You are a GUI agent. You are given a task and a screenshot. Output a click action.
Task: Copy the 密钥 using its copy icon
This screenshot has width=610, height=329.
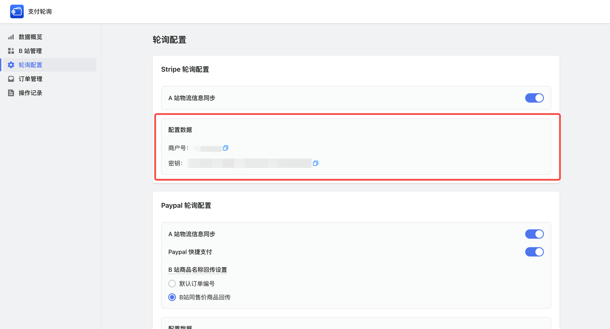315,164
